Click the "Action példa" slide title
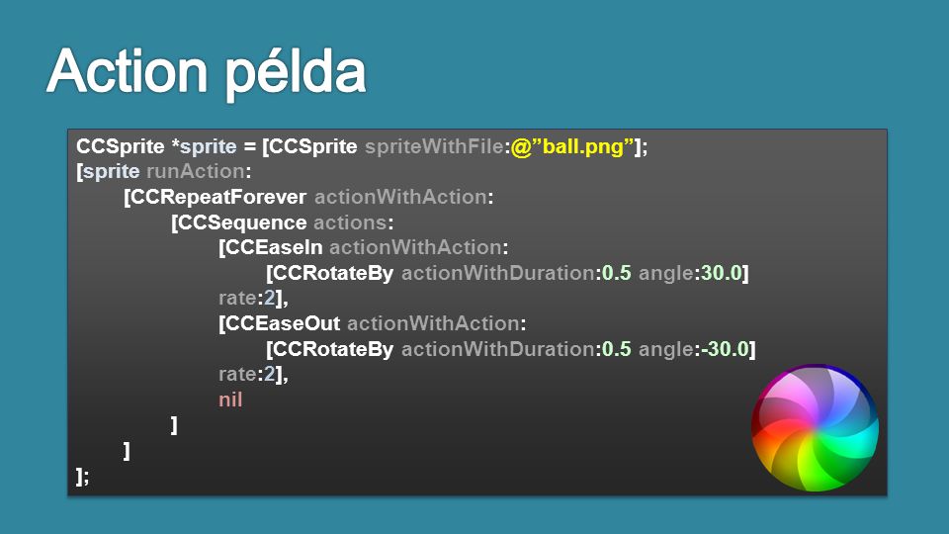Image resolution: width=949 pixels, height=534 pixels. point(206,72)
